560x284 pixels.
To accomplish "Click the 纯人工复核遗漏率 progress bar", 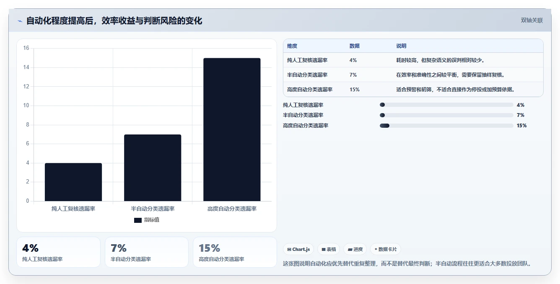I will (x=446, y=105).
